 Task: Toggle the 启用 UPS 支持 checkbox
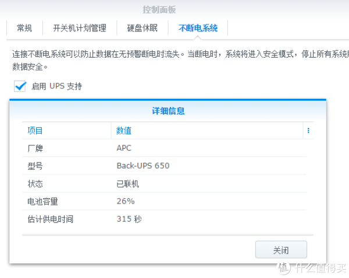21,86
